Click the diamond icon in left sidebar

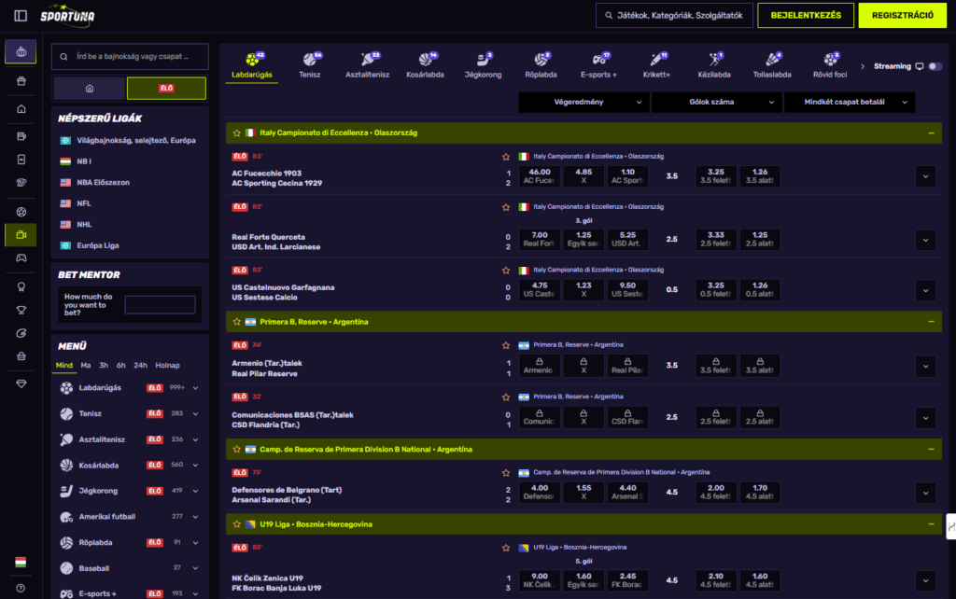(21, 383)
